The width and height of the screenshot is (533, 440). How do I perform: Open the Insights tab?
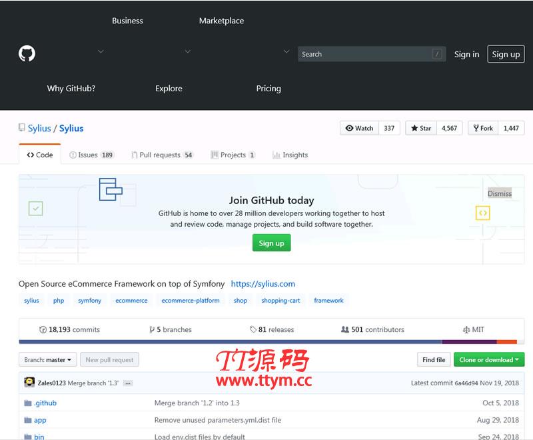(290, 155)
